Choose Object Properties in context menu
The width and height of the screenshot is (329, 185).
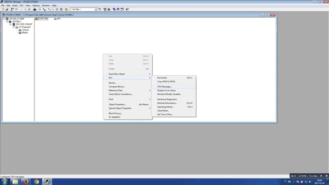tap(127, 104)
